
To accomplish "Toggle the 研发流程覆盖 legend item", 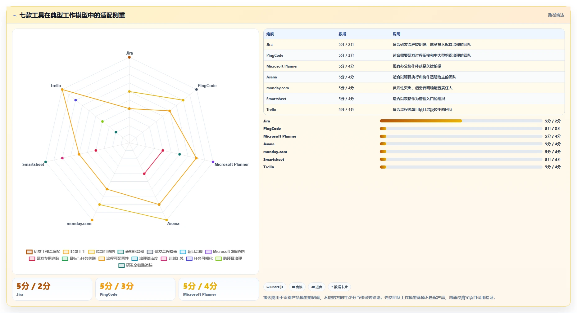I will tap(162, 252).
